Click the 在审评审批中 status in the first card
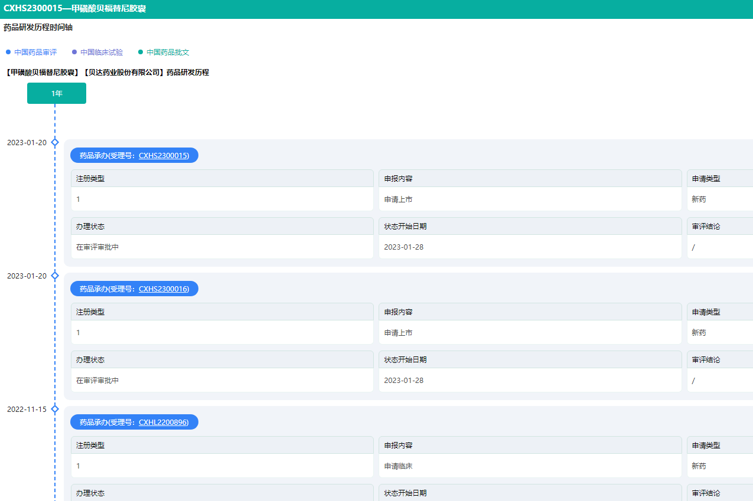Image resolution: width=753 pixels, height=501 pixels. [97, 247]
